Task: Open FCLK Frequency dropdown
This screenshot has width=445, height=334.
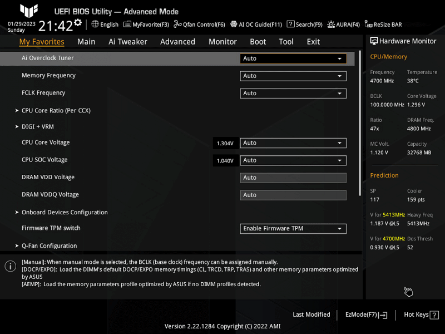Action: [293, 94]
